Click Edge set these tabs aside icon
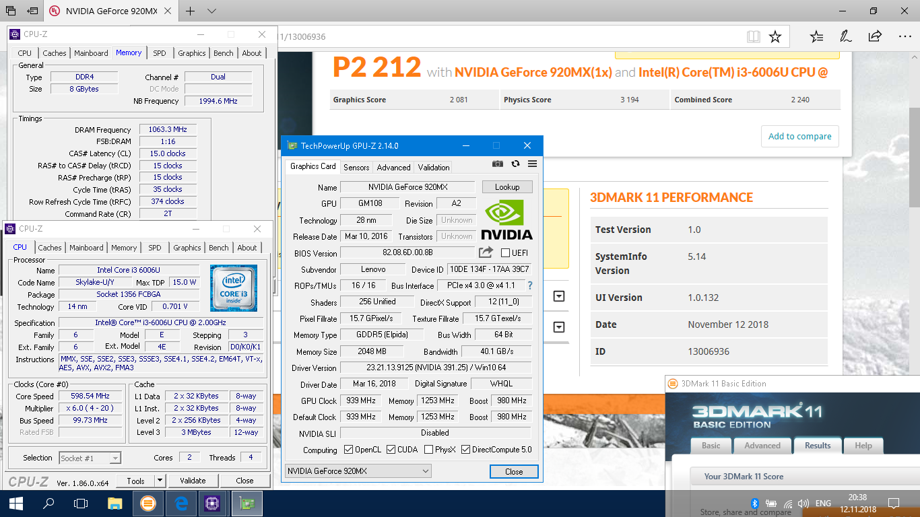 32,11
